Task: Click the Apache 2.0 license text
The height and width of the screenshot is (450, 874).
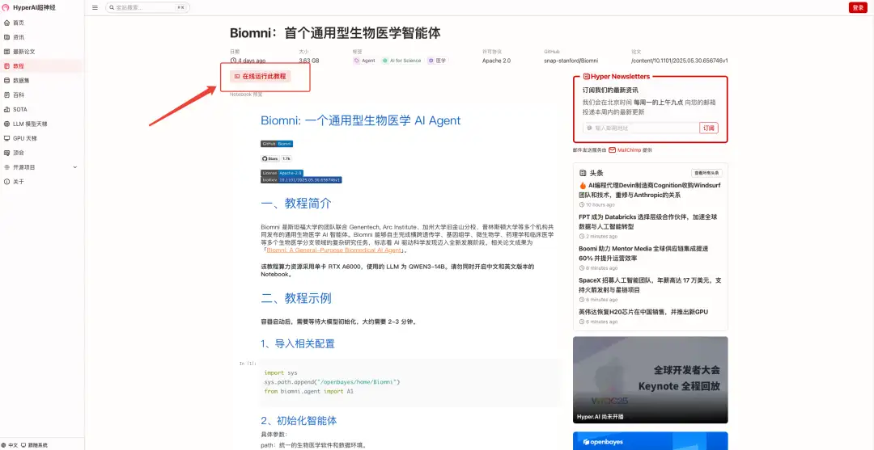Action: 496,61
